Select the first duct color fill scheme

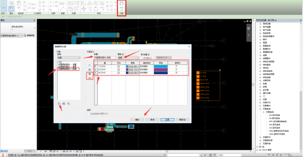67,64
